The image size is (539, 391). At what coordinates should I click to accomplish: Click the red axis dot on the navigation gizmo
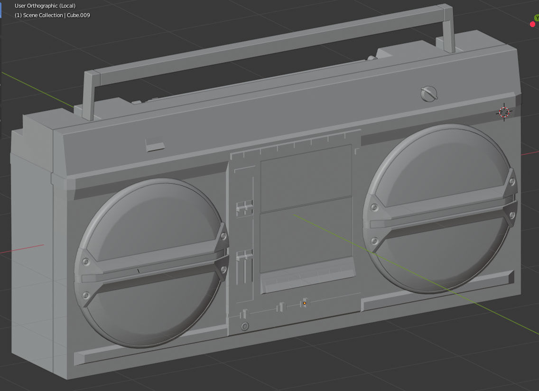[532, 24]
